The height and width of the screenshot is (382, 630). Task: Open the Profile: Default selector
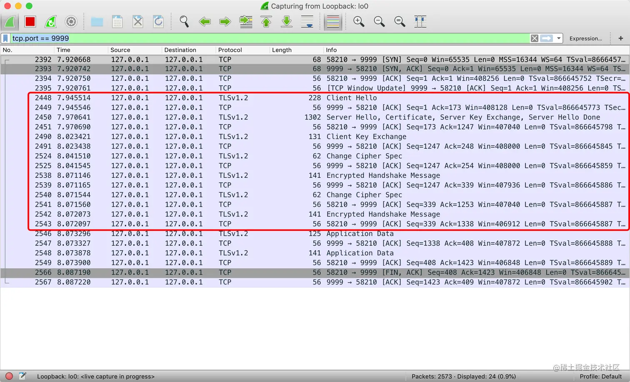click(x=600, y=377)
